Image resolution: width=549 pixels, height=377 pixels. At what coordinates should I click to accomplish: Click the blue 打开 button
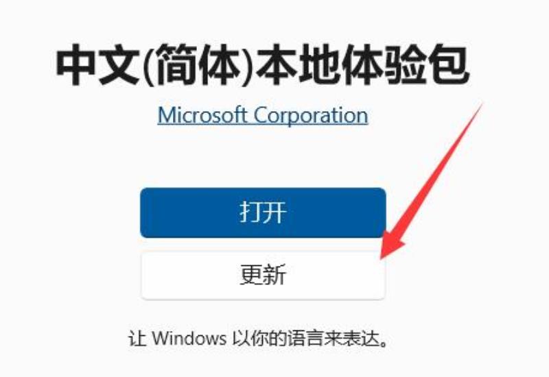(263, 213)
